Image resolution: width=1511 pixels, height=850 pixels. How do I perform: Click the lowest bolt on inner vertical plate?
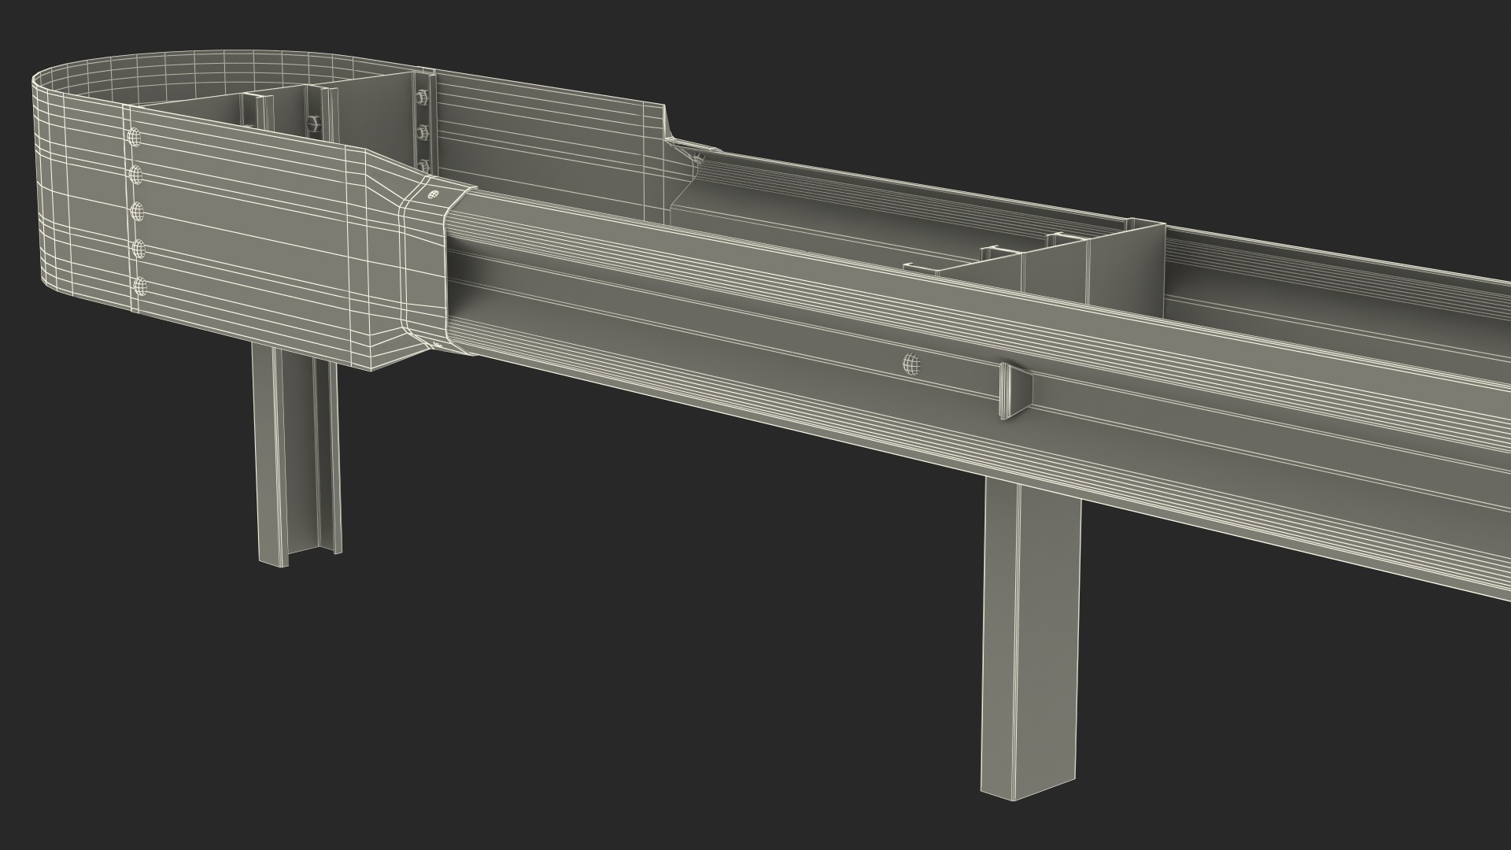425,165
